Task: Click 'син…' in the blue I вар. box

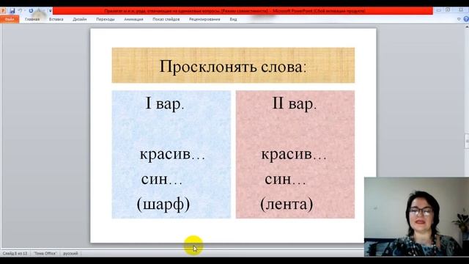Action: click(161, 179)
